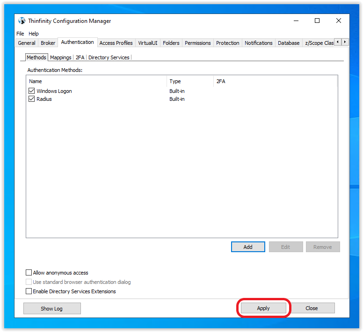Select the Methods sub-tab

coord(36,57)
